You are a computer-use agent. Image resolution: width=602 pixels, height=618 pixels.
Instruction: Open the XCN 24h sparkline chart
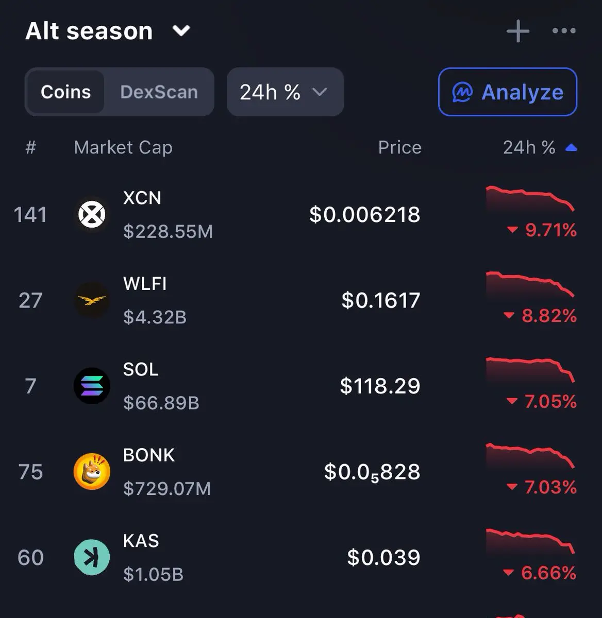[x=530, y=199]
